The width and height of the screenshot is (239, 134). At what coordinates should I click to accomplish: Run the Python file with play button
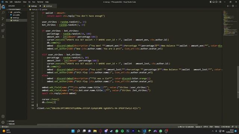(x=228, y=6)
